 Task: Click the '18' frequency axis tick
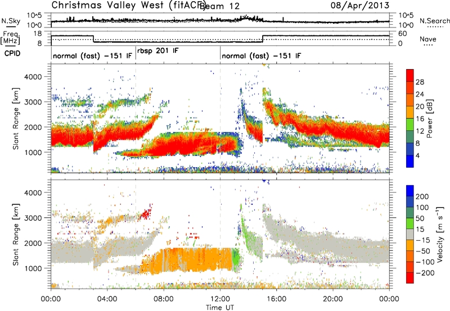38,34
